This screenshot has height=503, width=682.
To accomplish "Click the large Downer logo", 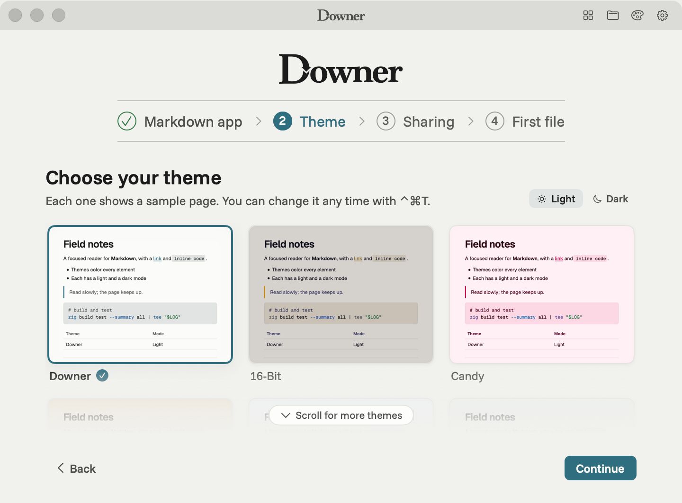I will coord(341,69).
